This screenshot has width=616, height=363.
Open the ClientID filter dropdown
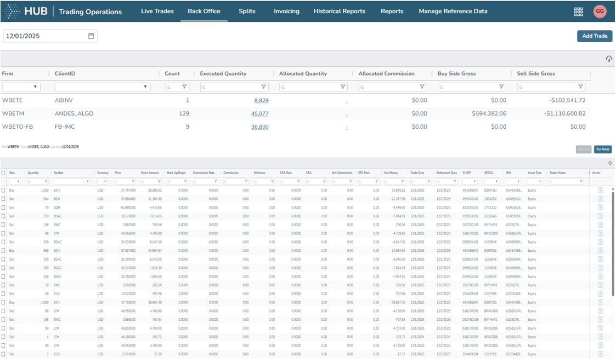pyautogui.click(x=144, y=87)
